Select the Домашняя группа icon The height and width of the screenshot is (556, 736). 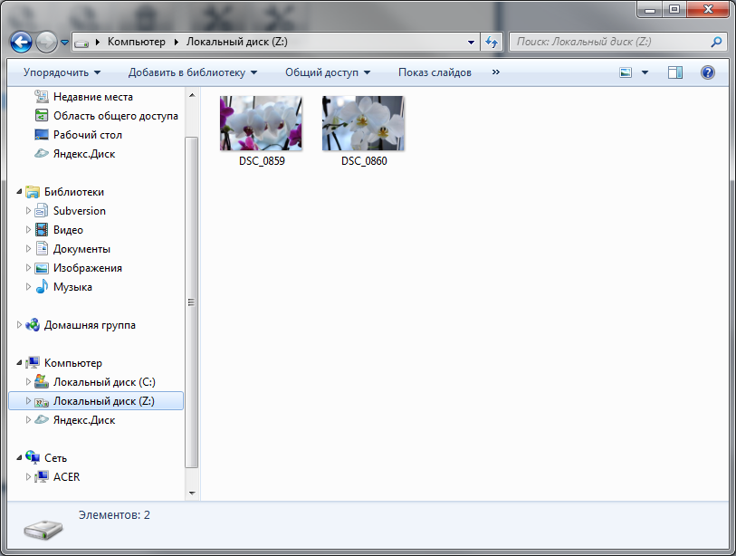coord(33,325)
